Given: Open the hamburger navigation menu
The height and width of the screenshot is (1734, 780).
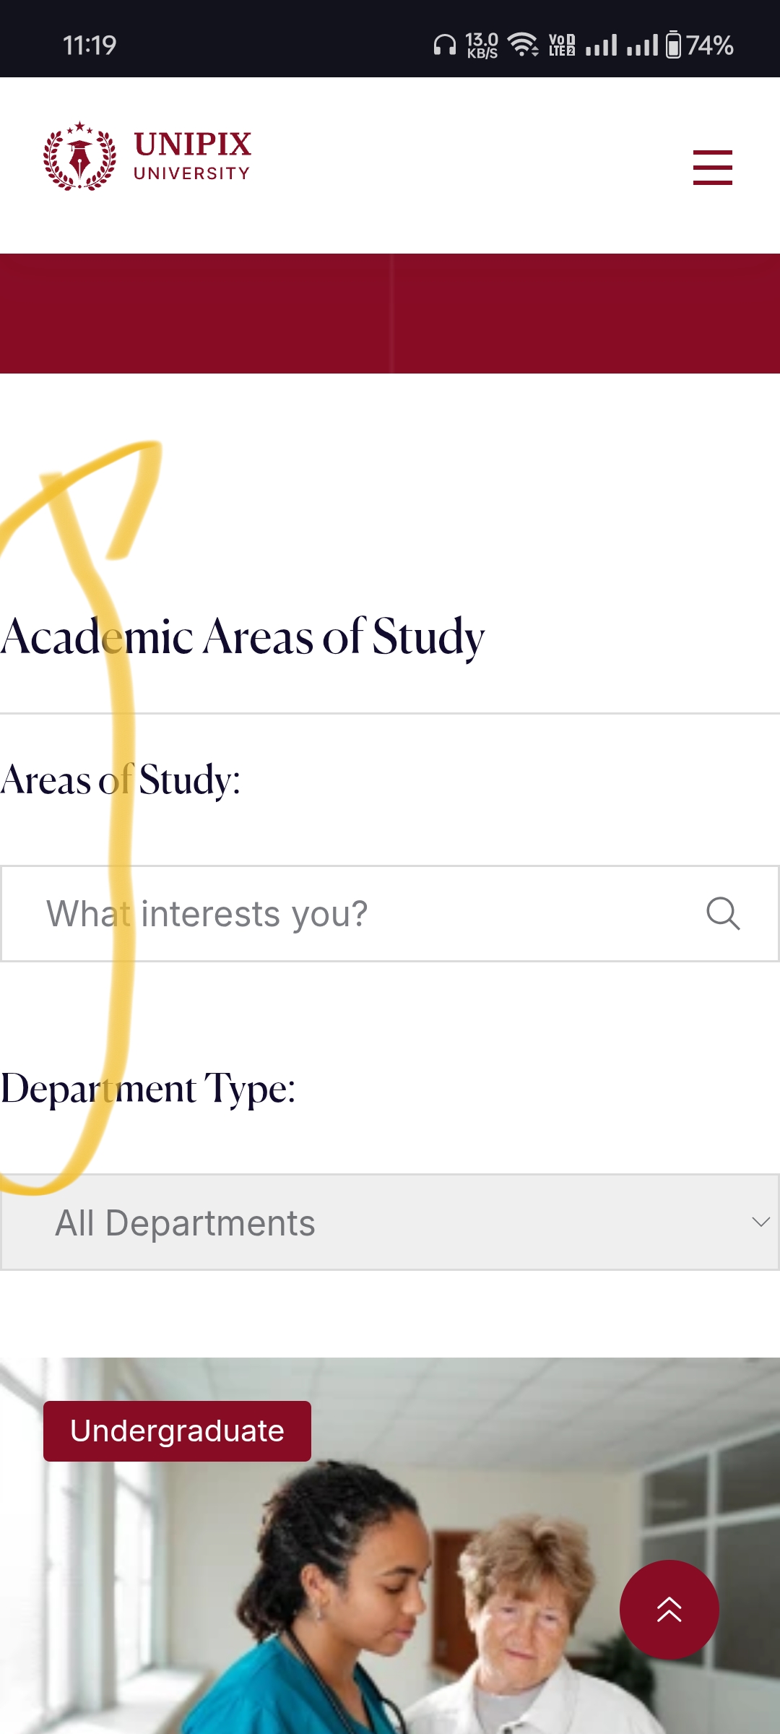Looking at the screenshot, I should 712,168.
